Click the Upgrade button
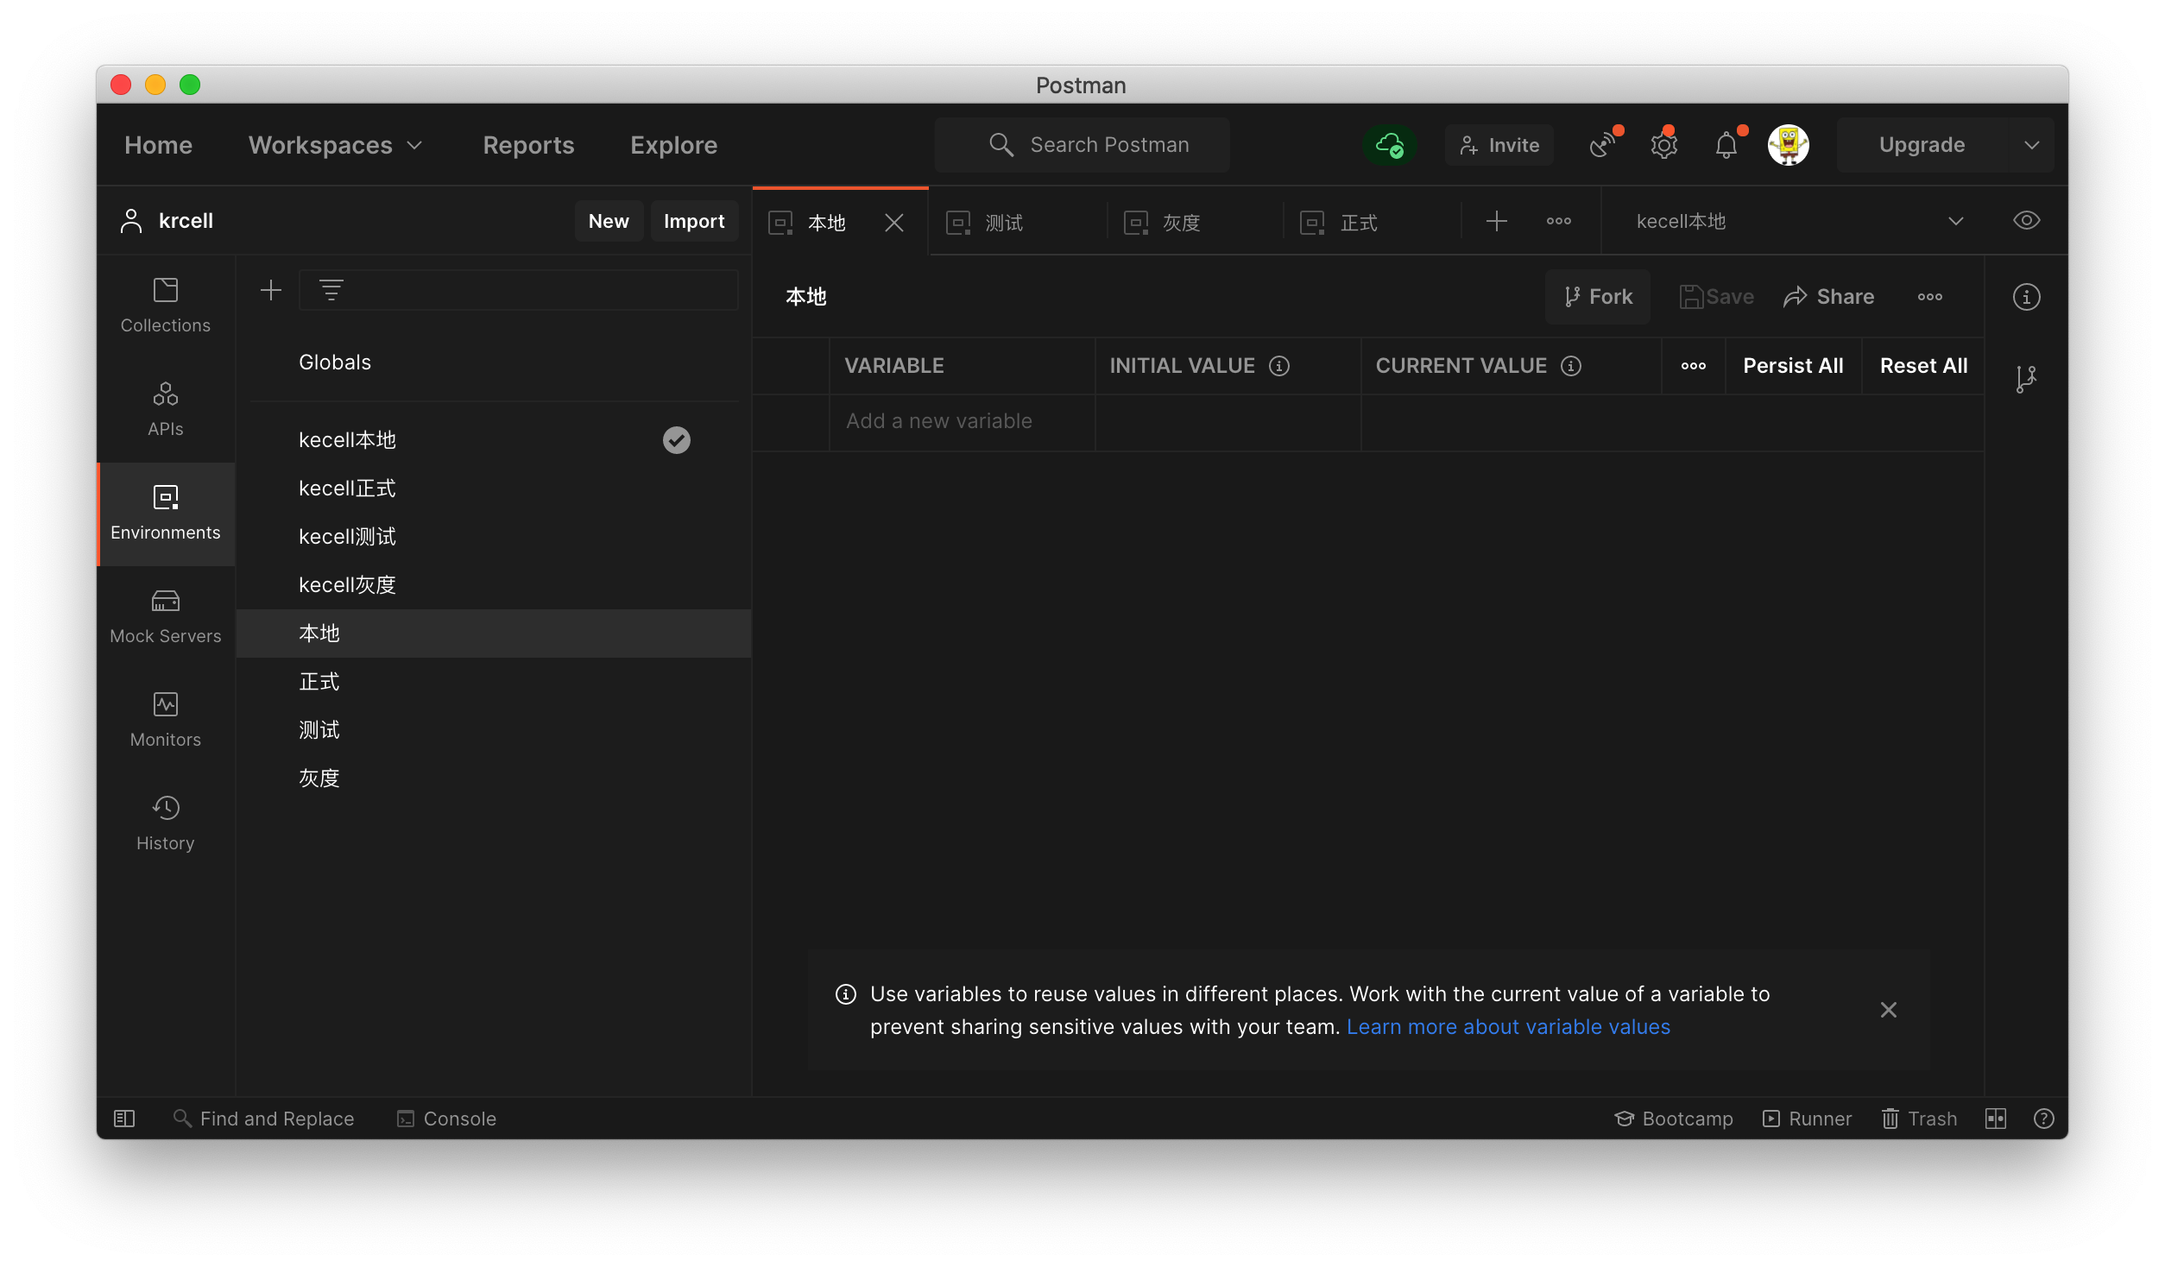 coord(1922,145)
